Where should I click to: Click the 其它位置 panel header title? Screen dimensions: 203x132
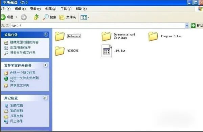pos(11,98)
